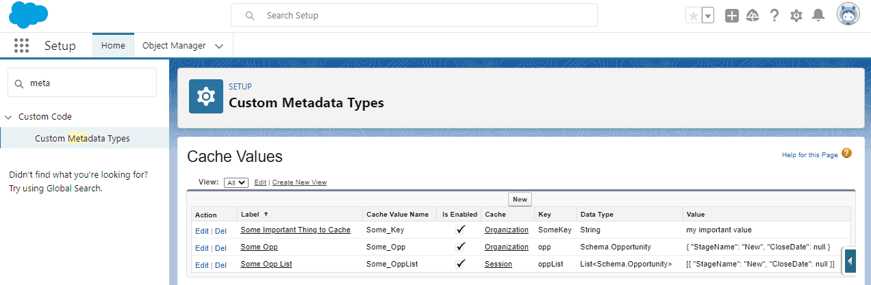
Task: Open the Session cache link
Action: 498,264
